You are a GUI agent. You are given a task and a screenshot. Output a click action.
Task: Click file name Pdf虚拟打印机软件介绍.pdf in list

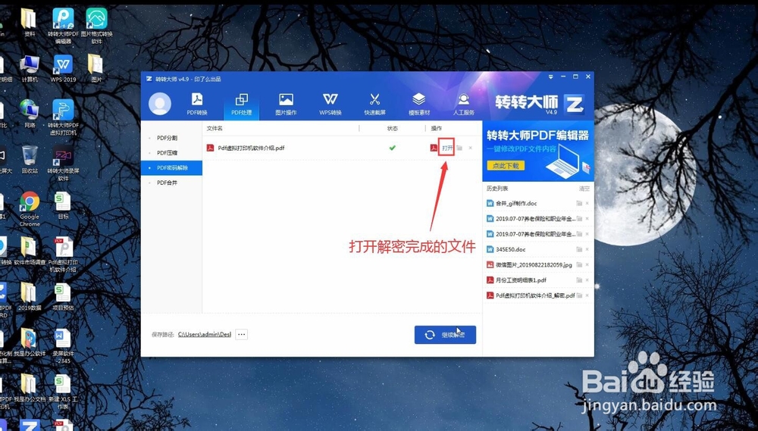pyautogui.click(x=251, y=148)
